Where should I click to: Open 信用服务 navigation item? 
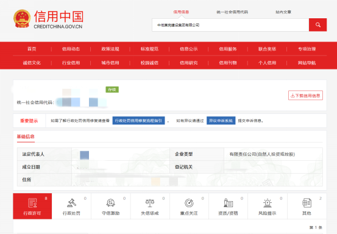[x=228, y=49]
